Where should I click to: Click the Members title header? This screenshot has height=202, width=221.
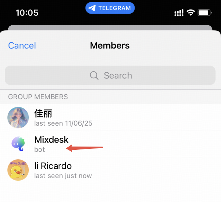pyautogui.click(x=110, y=45)
